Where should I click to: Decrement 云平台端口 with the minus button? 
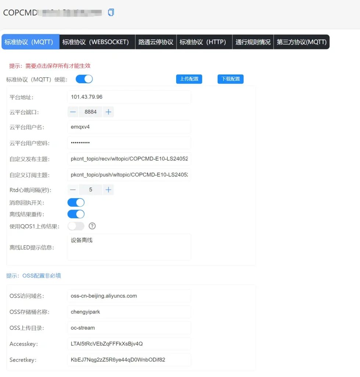(73, 112)
